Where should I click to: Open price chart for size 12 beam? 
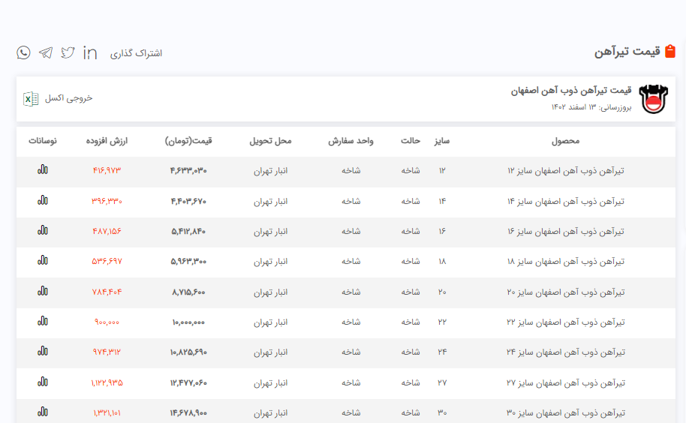pos(43,169)
